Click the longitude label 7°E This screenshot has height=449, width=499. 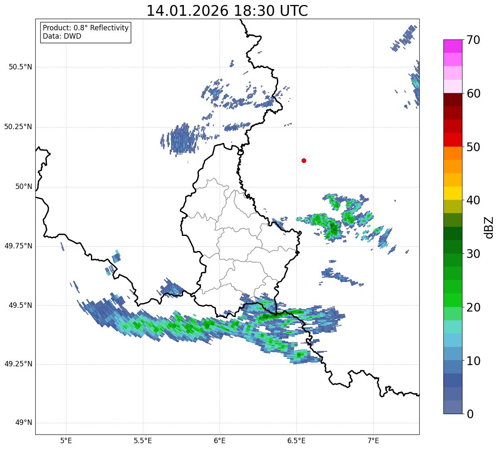click(373, 440)
